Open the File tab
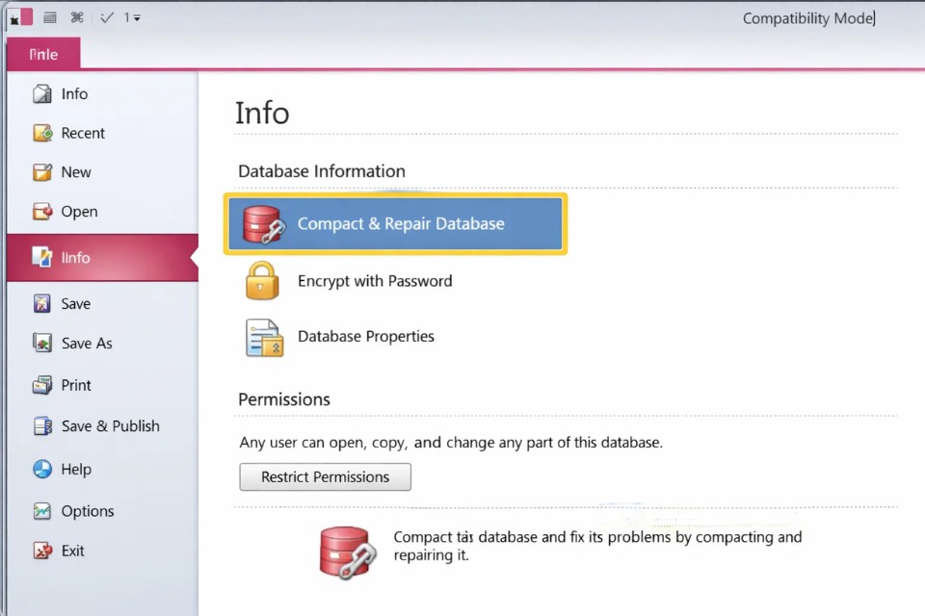Image resolution: width=925 pixels, height=616 pixels. [43, 55]
